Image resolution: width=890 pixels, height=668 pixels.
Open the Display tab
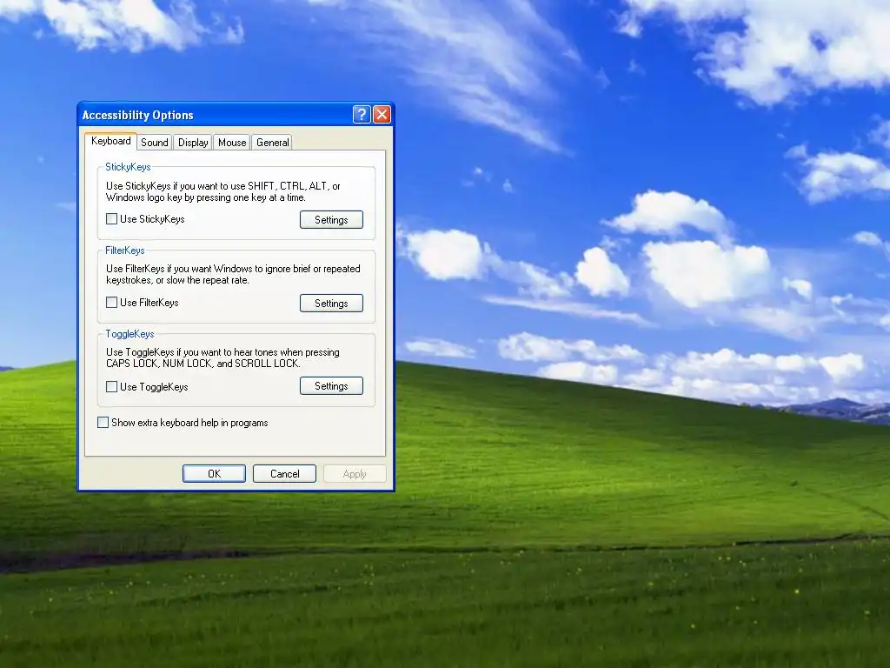pyautogui.click(x=193, y=143)
